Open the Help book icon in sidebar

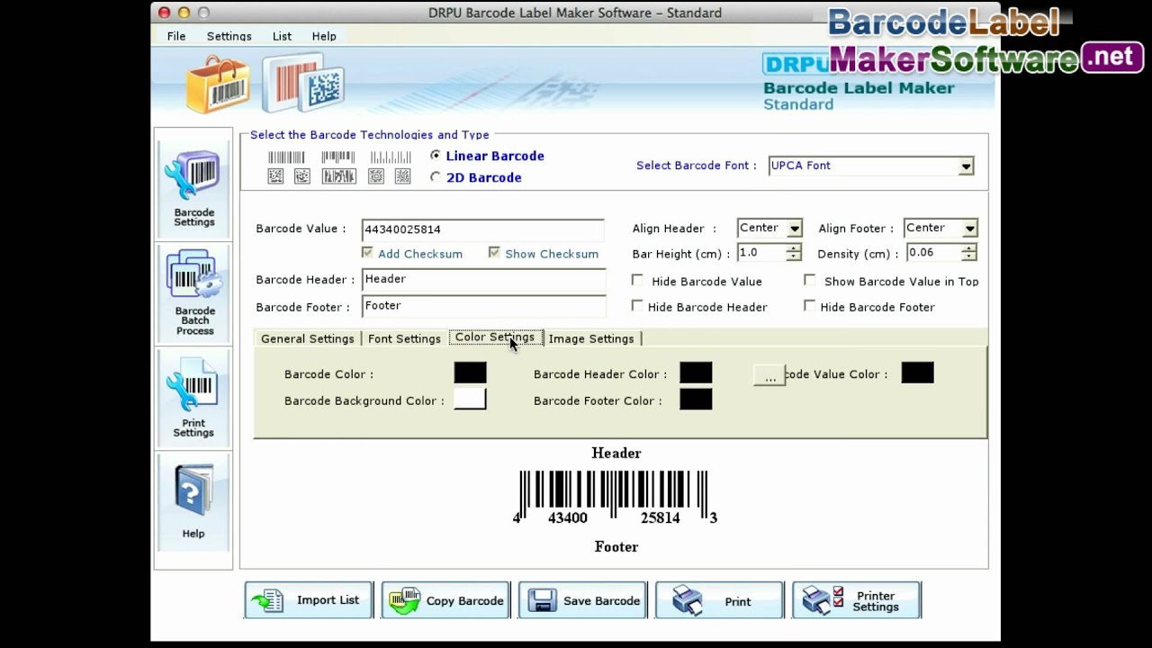click(x=193, y=500)
